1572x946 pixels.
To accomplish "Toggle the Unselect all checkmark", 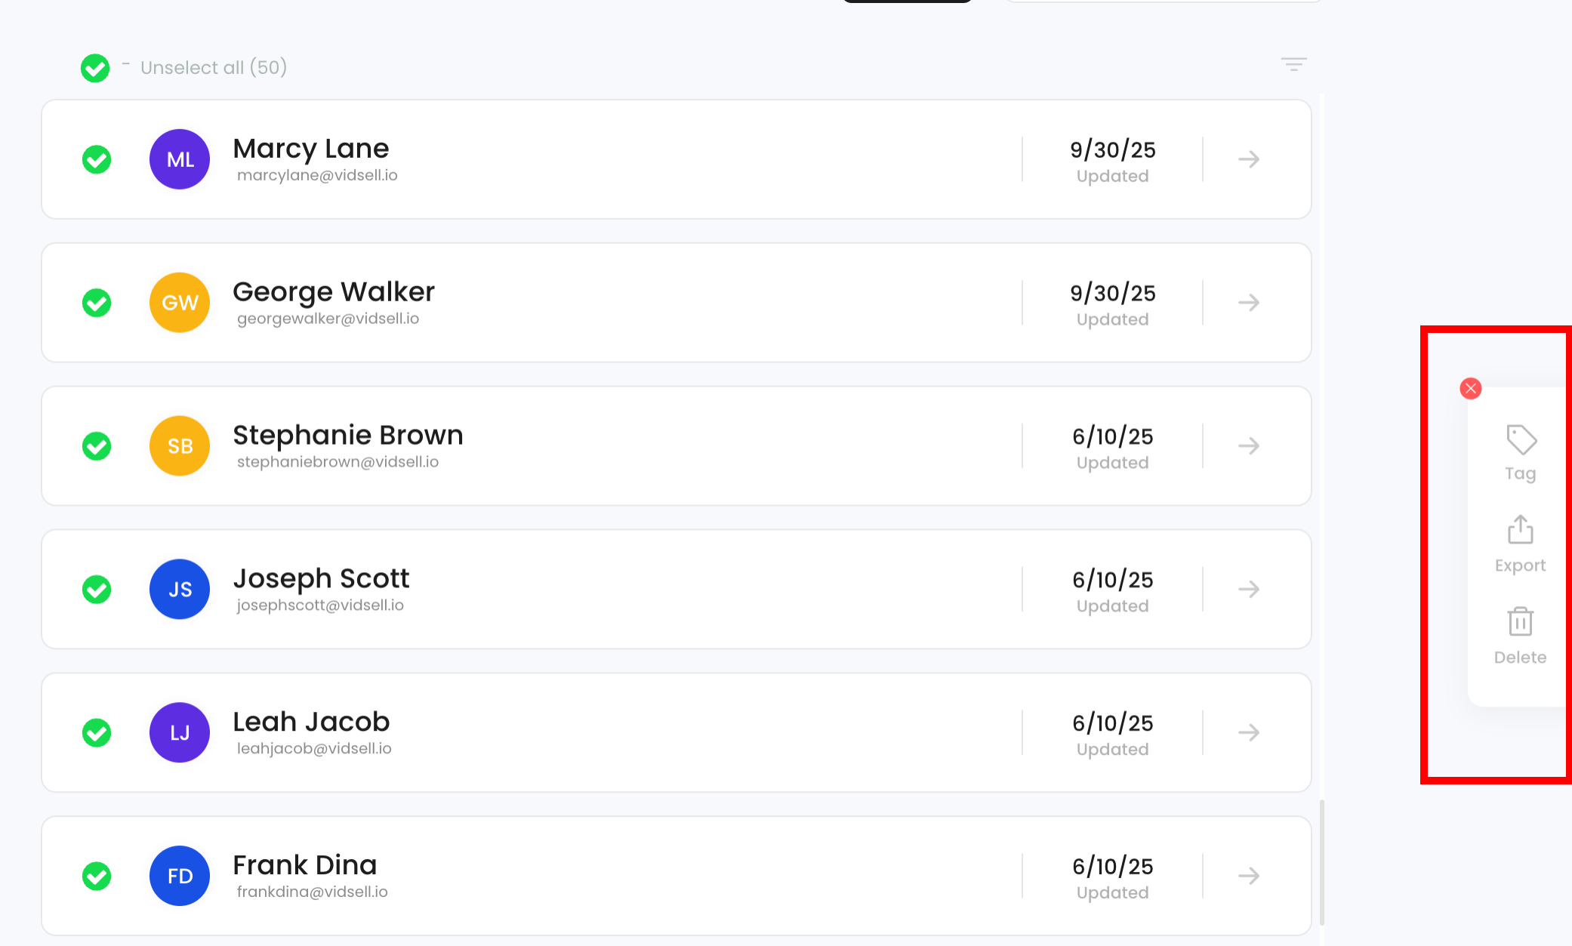I will 95,68.
